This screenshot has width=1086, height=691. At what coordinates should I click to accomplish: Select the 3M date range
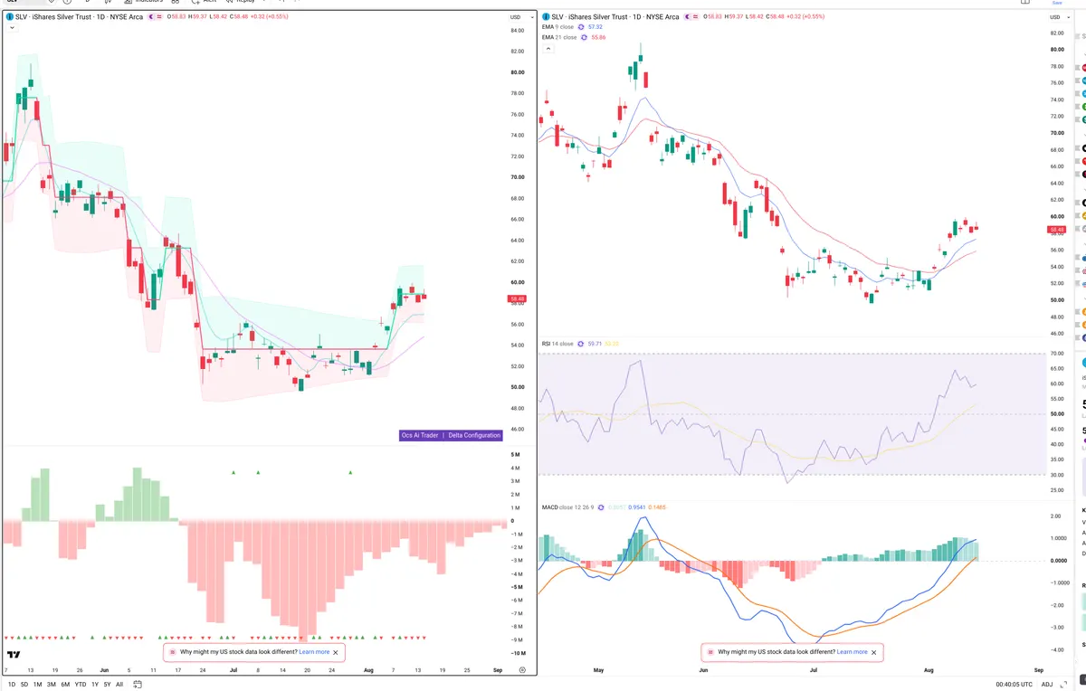pyautogui.click(x=52, y=685)
